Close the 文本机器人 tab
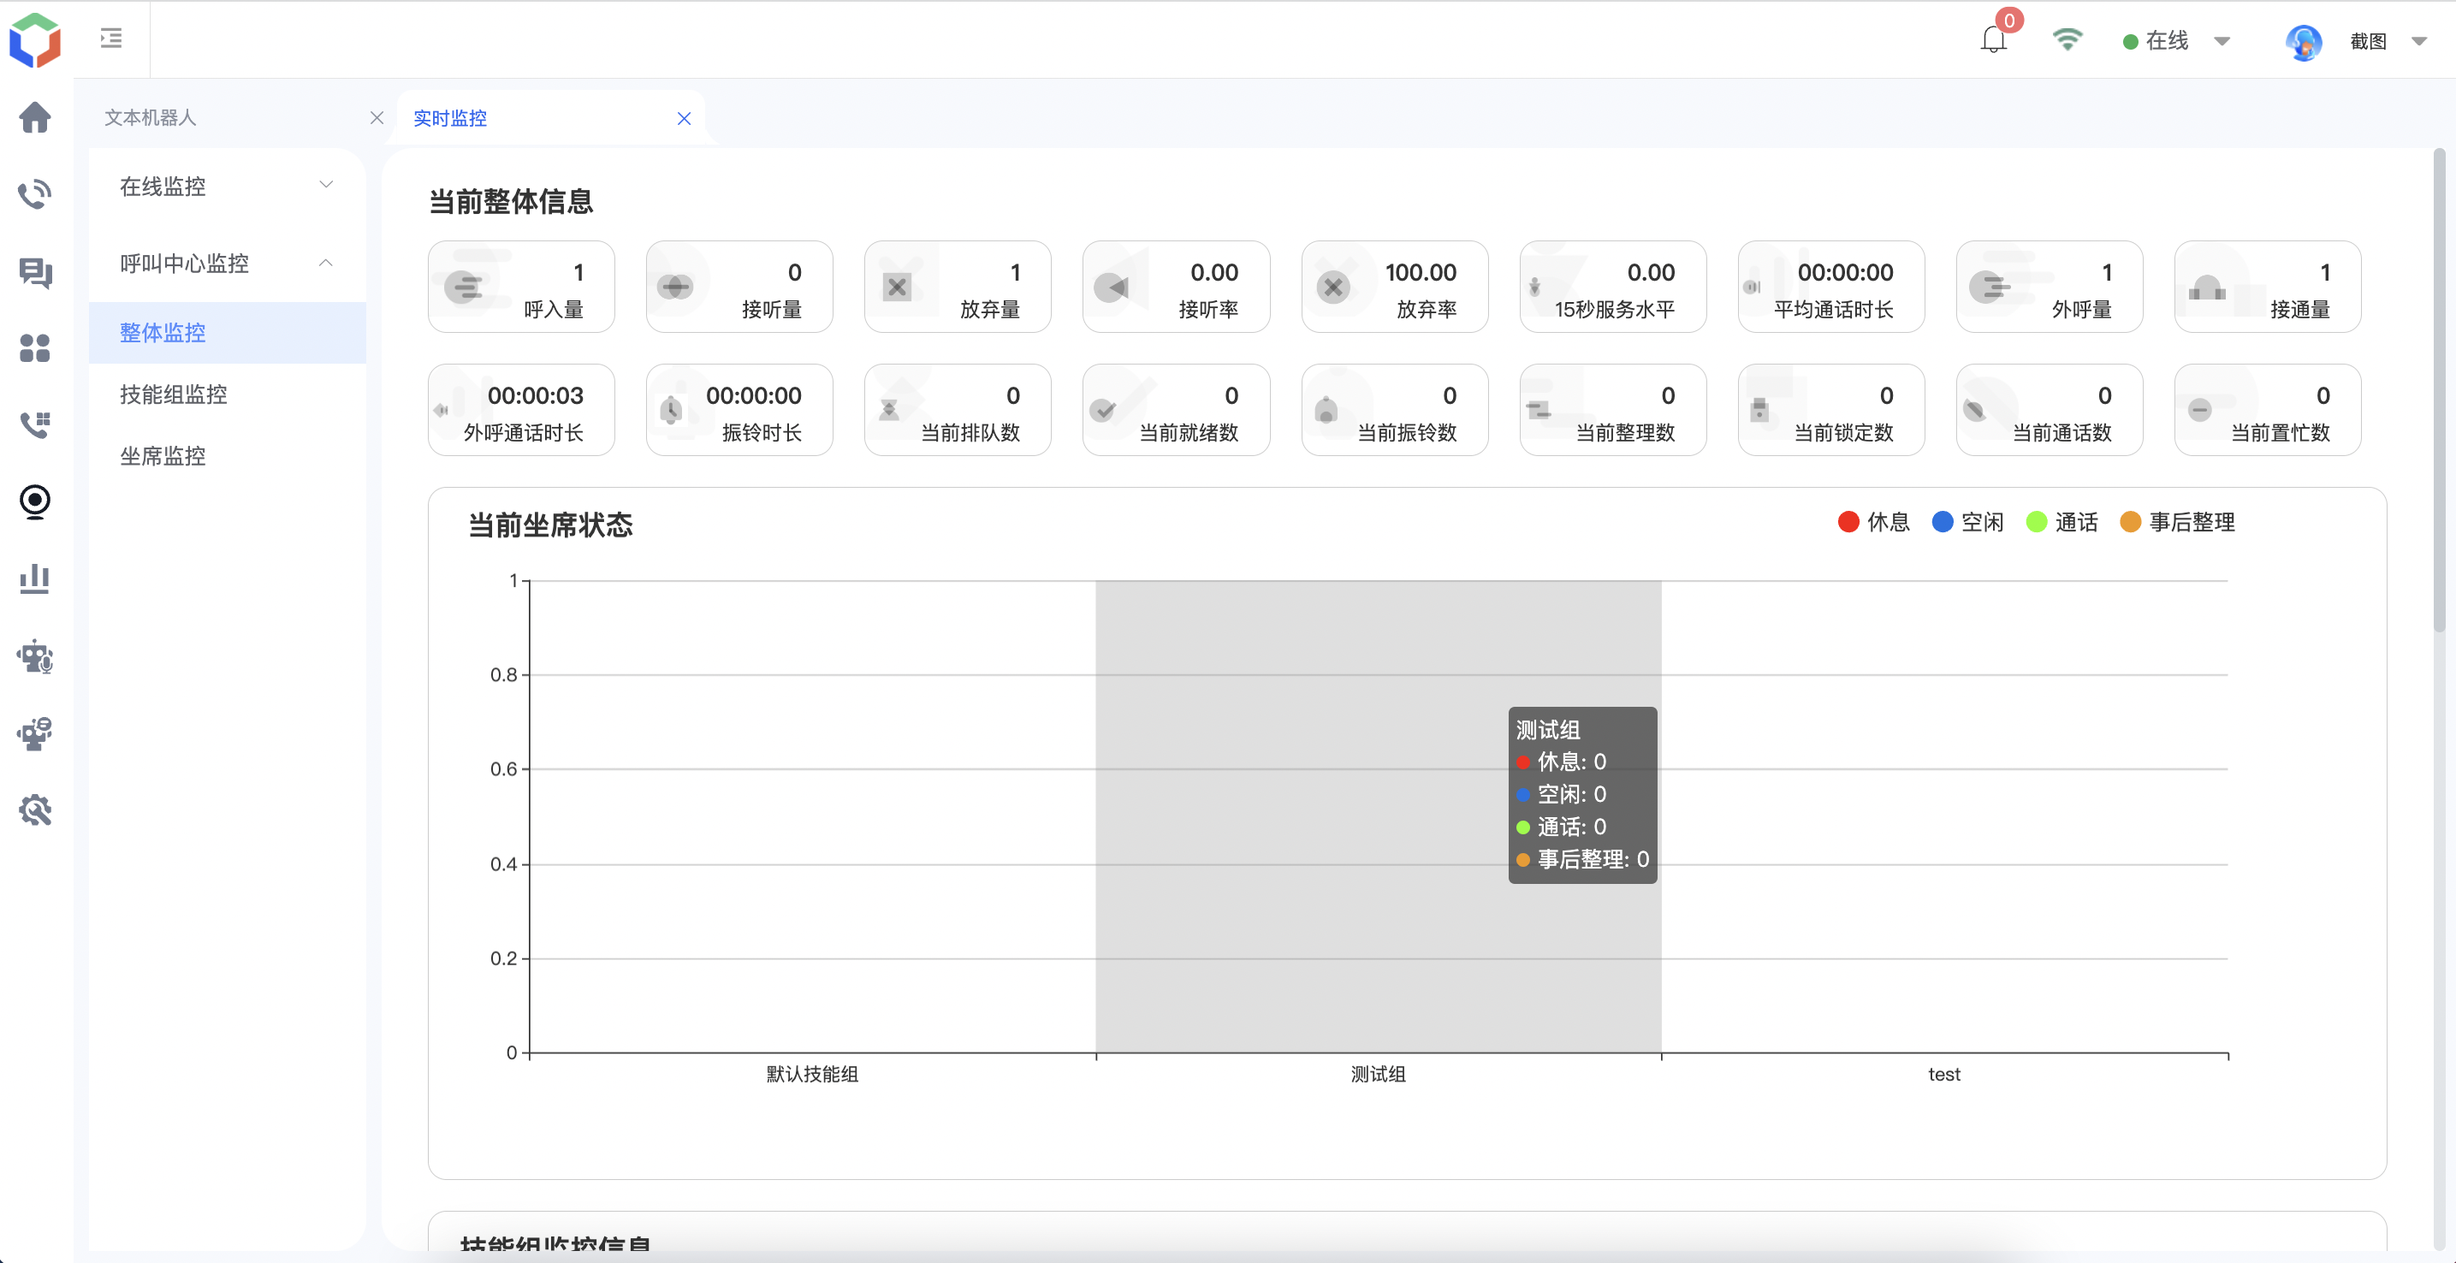The width and height of the screenshot is (2456, 1263). coord(377,117)
